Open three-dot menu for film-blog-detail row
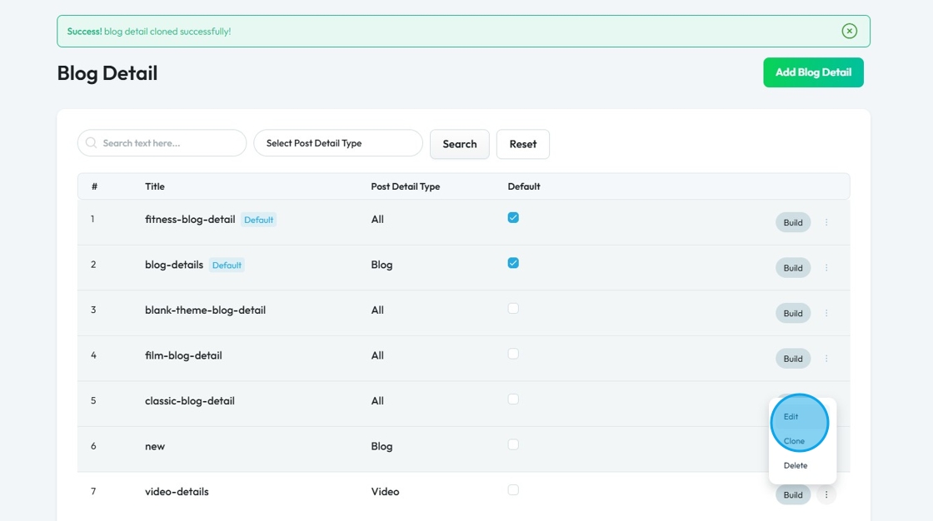This screenshot has height=521, width=933. (x=826, y=359)
